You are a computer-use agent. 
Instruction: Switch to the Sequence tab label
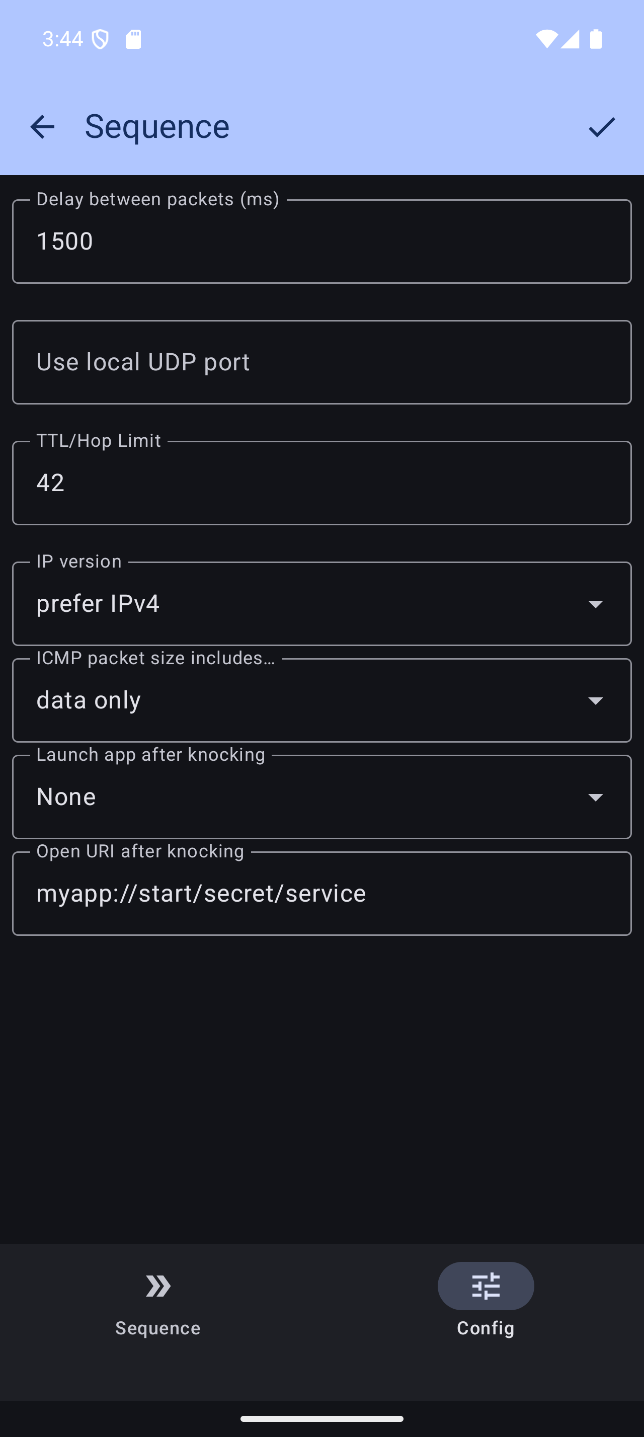coord(158,1328)
